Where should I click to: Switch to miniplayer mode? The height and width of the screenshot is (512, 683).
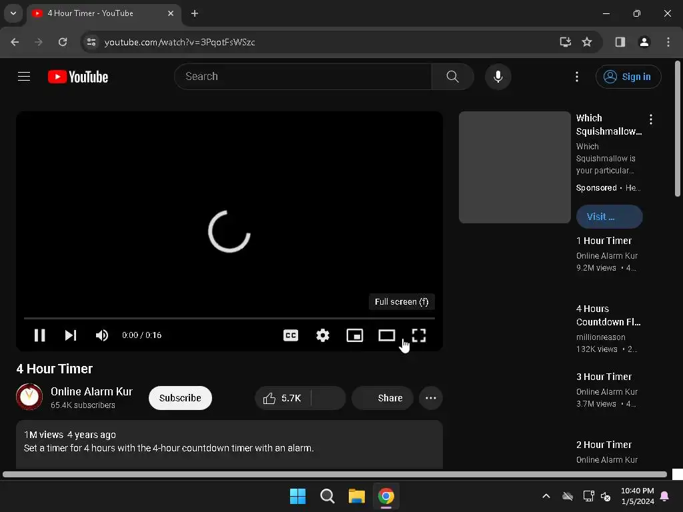click(355, 335)
